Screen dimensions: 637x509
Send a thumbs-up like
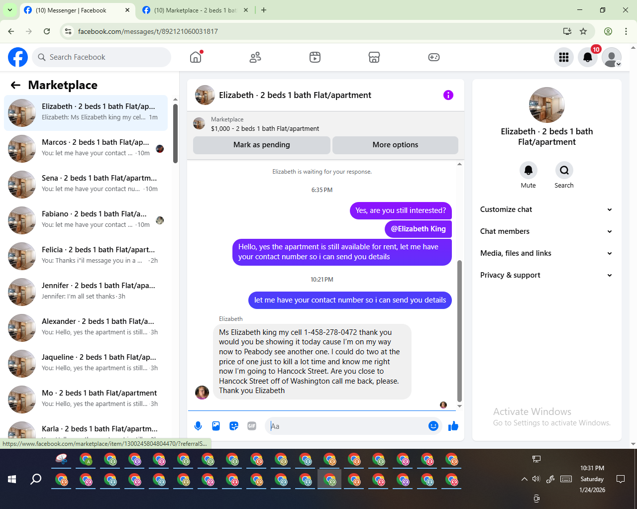click(453, 426)
